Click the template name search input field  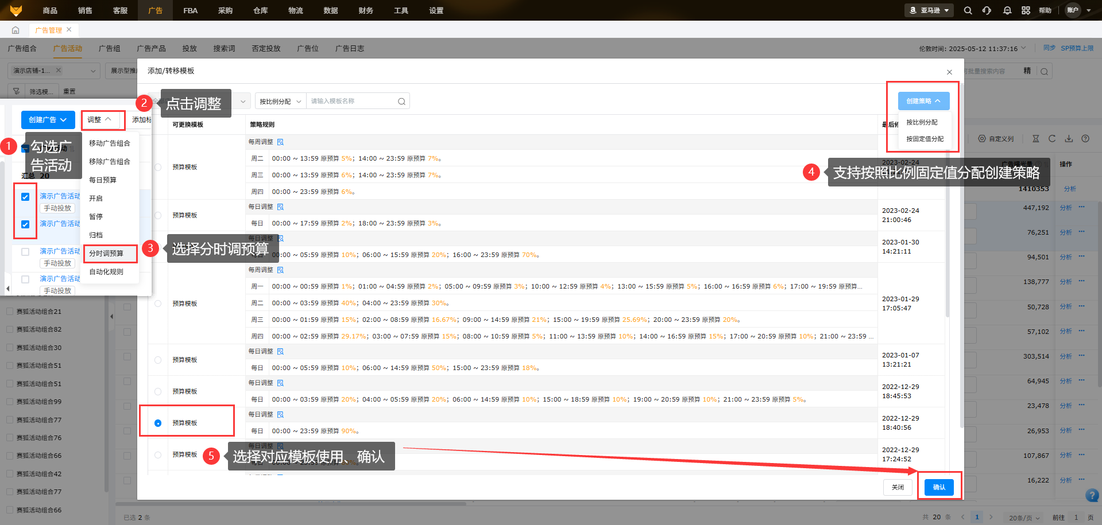(x=350, y=102)
